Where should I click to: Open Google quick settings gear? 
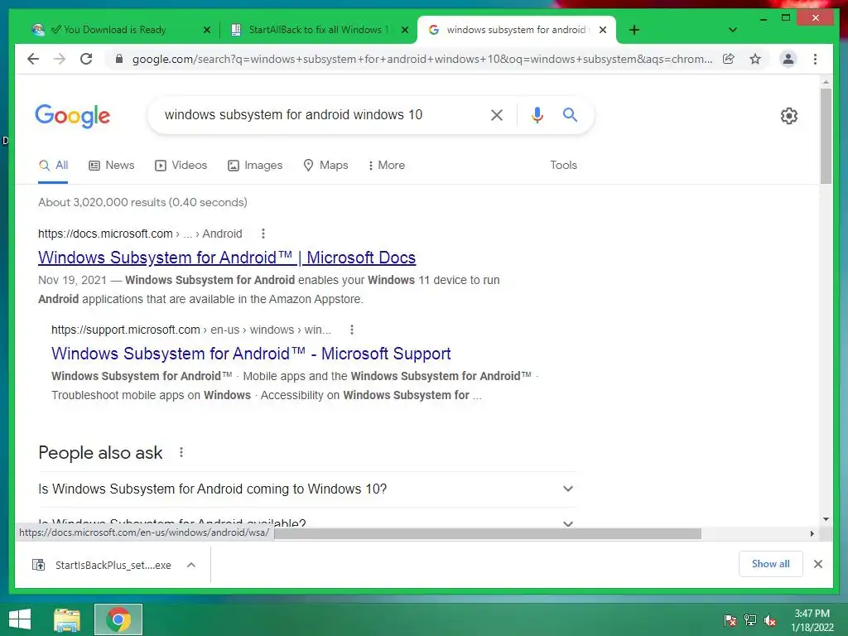click(x=788, y=116)
